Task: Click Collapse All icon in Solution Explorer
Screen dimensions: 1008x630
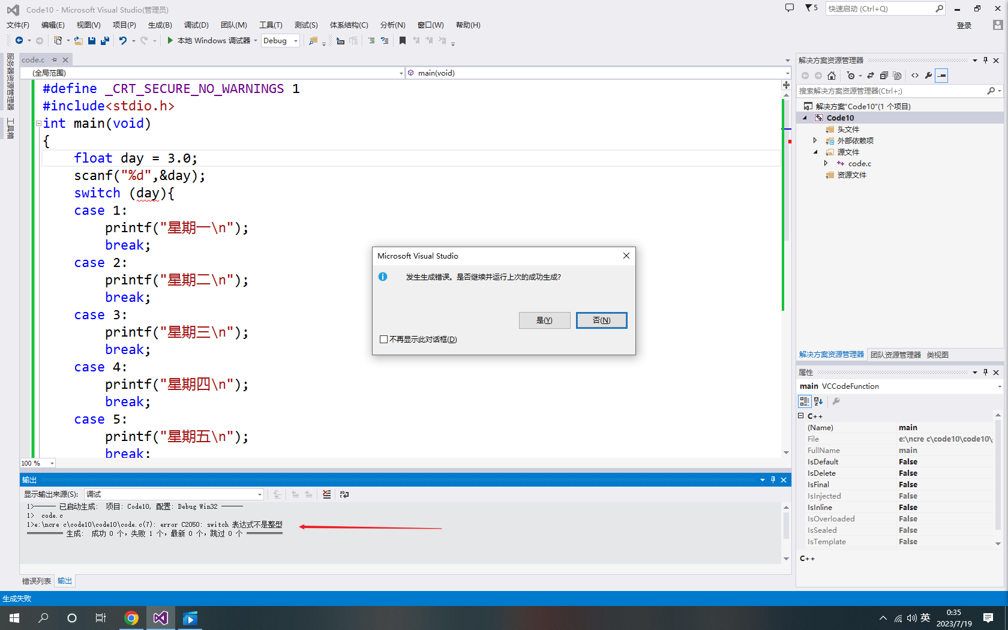Action: pos(884,76)
